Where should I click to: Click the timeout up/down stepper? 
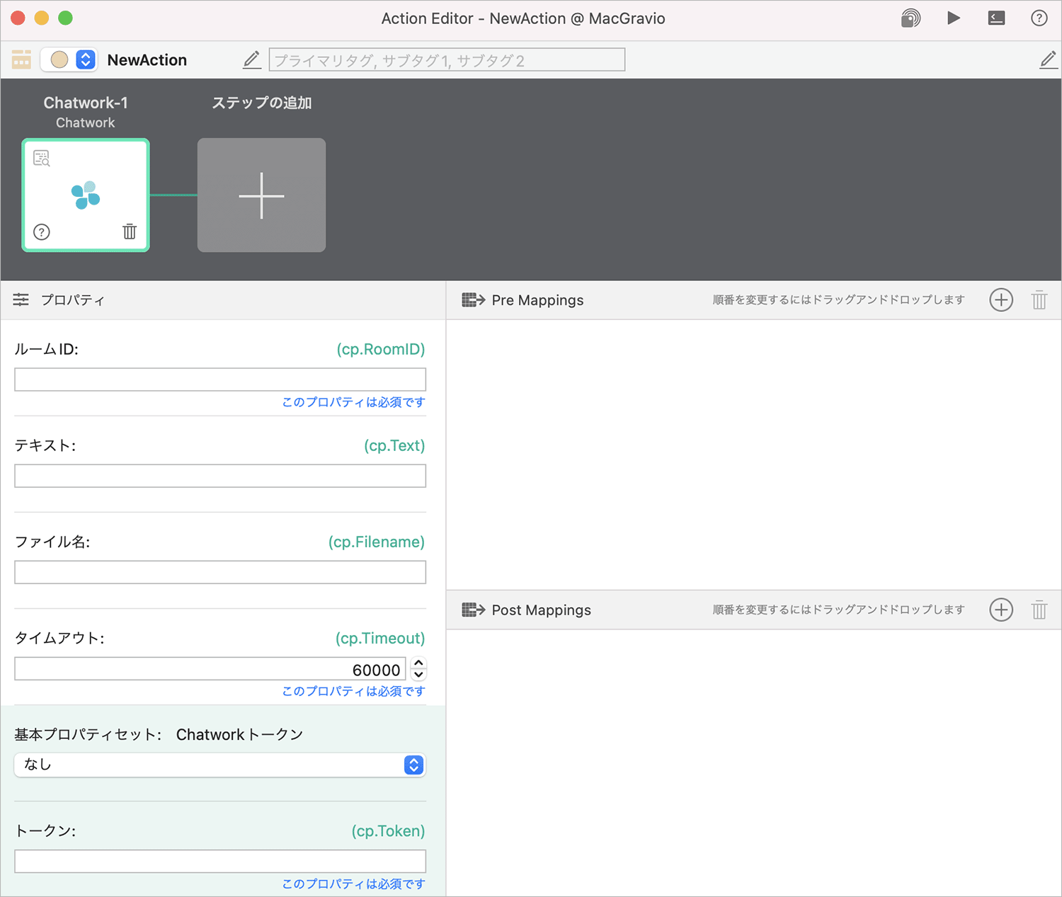418,668
